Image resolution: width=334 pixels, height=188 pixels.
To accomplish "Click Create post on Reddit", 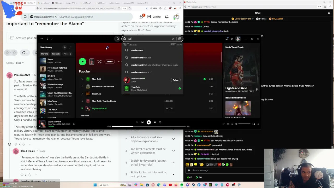I will 154,17.
